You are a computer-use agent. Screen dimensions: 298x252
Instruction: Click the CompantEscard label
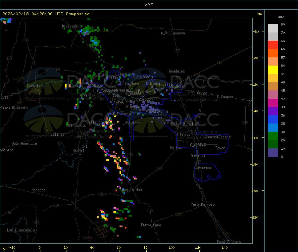click(x=218, y=137)
